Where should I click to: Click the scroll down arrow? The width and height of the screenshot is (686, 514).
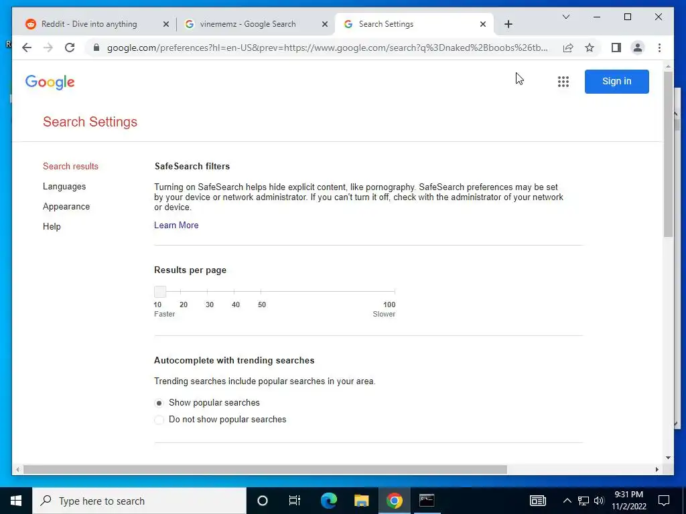668,458
